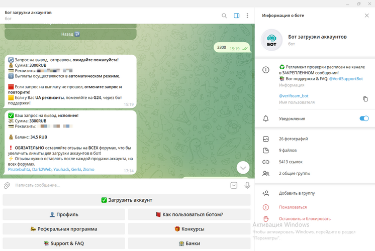
Task: Click the paperclip attach icon
Action: [7, 185]
